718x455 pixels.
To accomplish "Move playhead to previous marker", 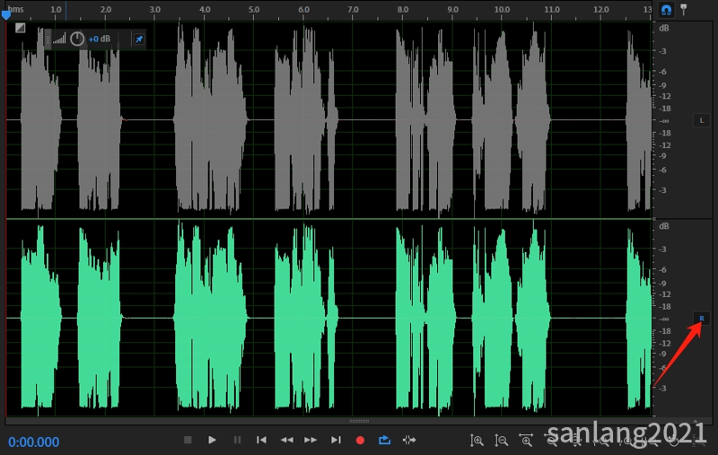I will point(261,440).
